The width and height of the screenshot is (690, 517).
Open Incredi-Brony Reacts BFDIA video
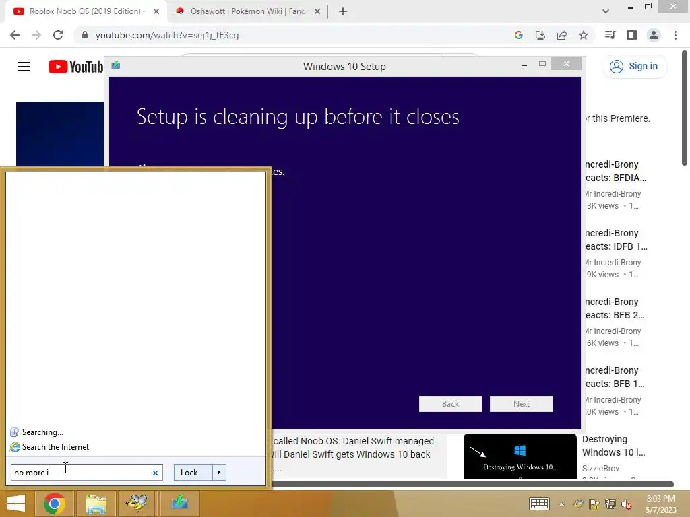(615, 171)
